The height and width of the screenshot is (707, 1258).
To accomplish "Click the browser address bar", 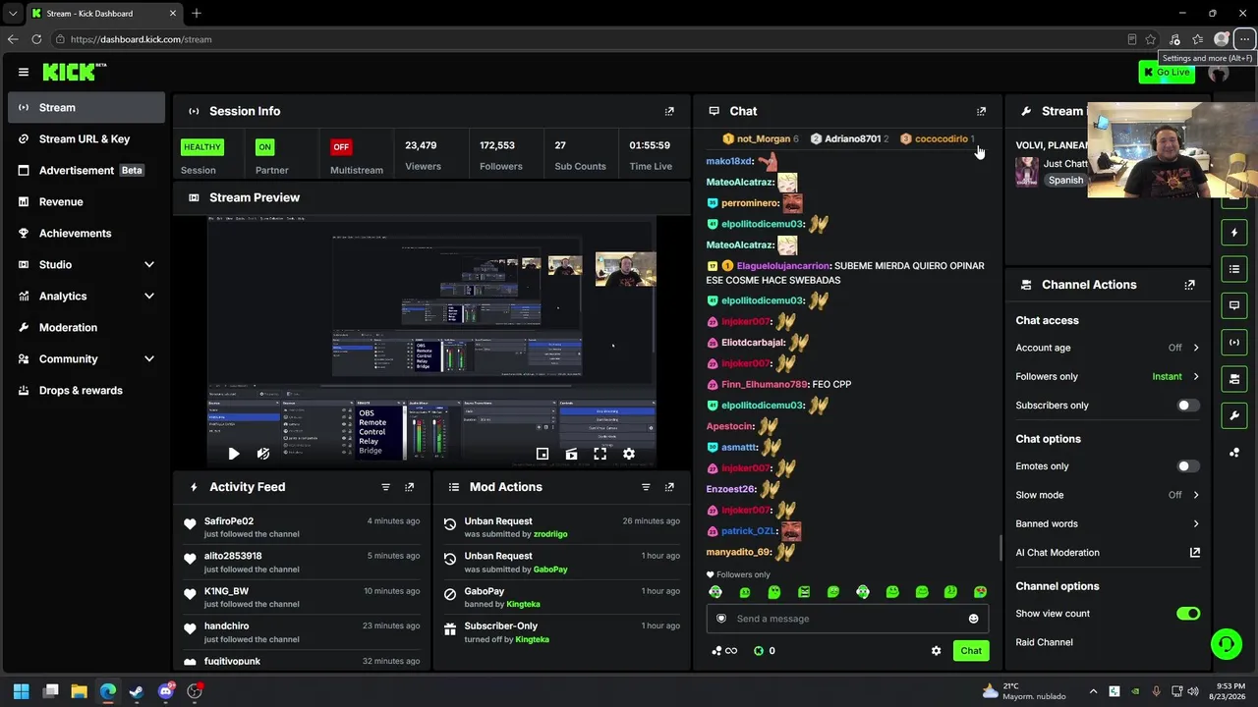I will (x=590, y=39).
